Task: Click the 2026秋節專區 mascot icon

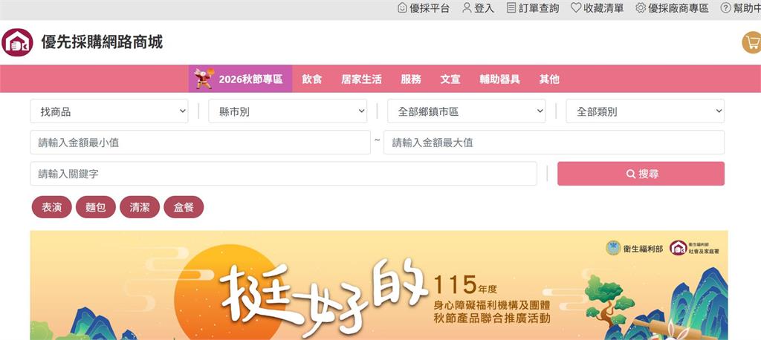Action: (x=204, y=79)
